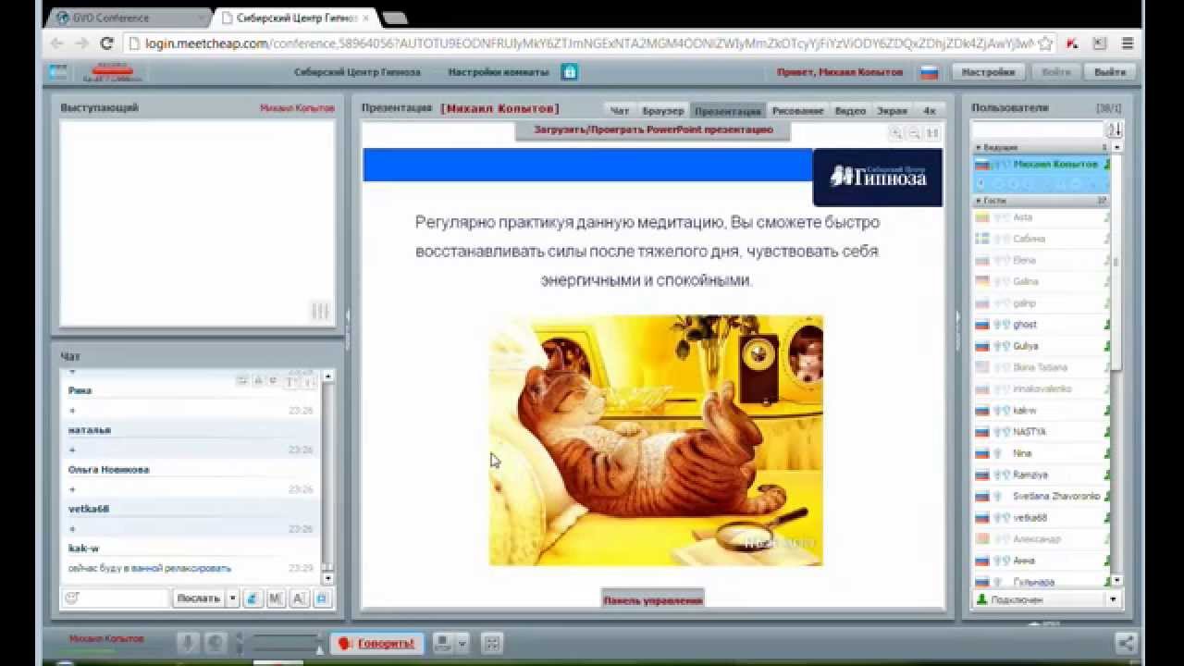
Task: Click the fullscreen layout icon in bottom bar
Action: pos(491,643)
